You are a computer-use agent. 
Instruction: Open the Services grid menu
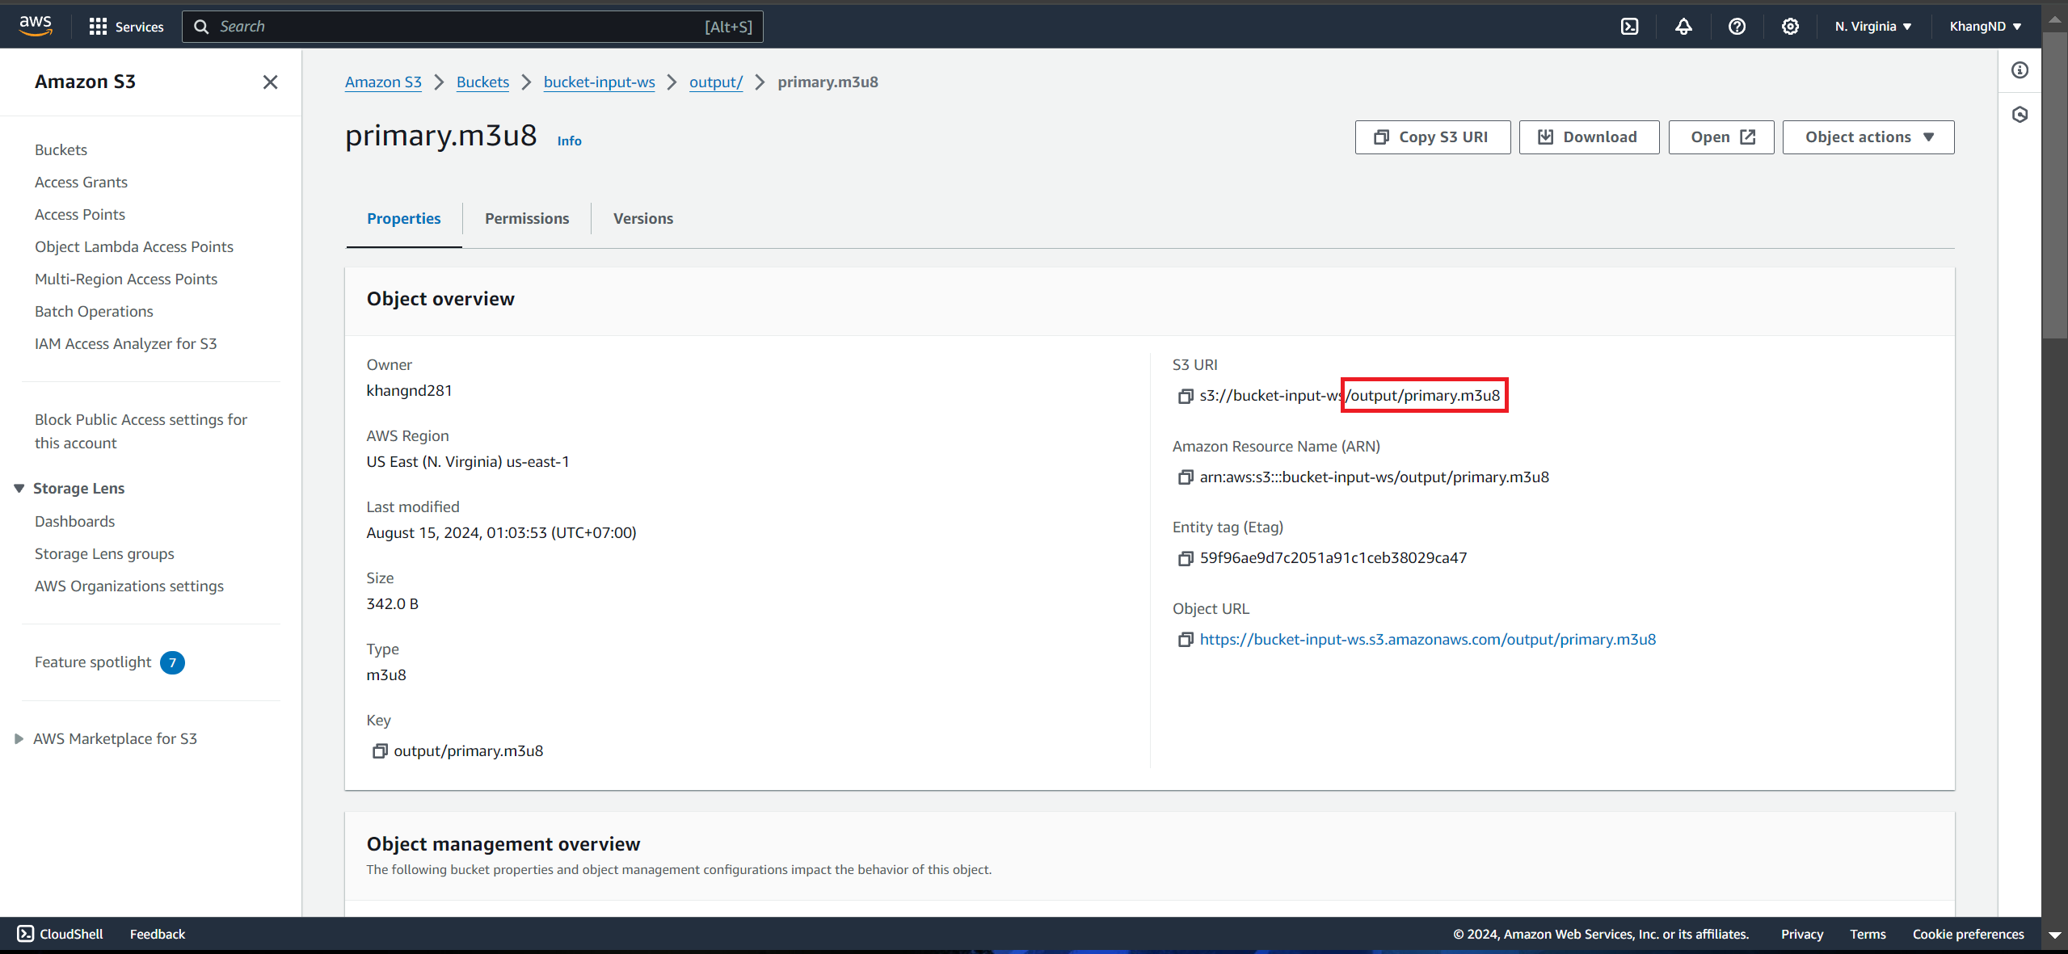[x=126, y=27]
